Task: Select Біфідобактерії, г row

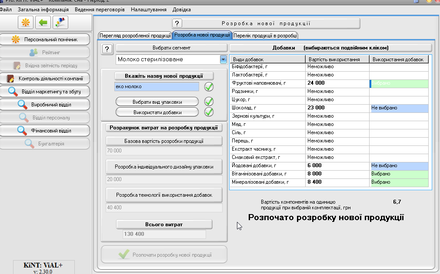Action: point(330,67)
